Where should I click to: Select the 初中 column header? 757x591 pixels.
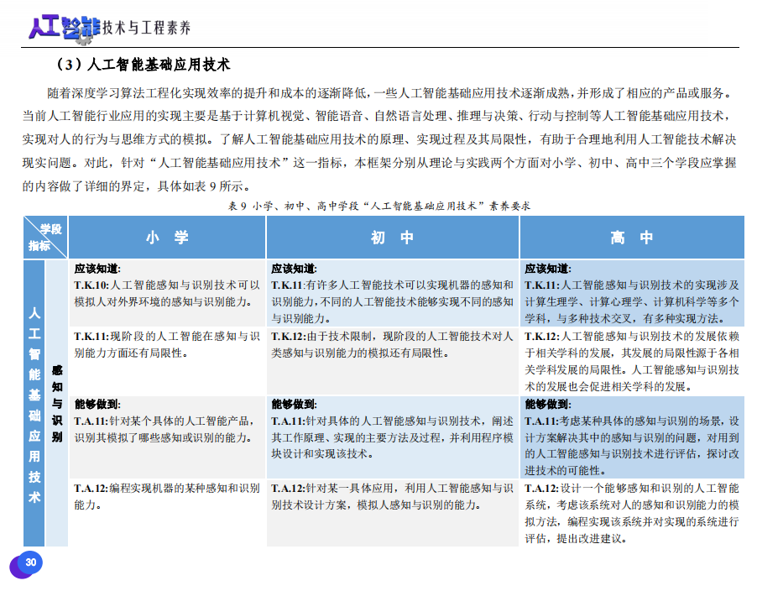(393, 238)
